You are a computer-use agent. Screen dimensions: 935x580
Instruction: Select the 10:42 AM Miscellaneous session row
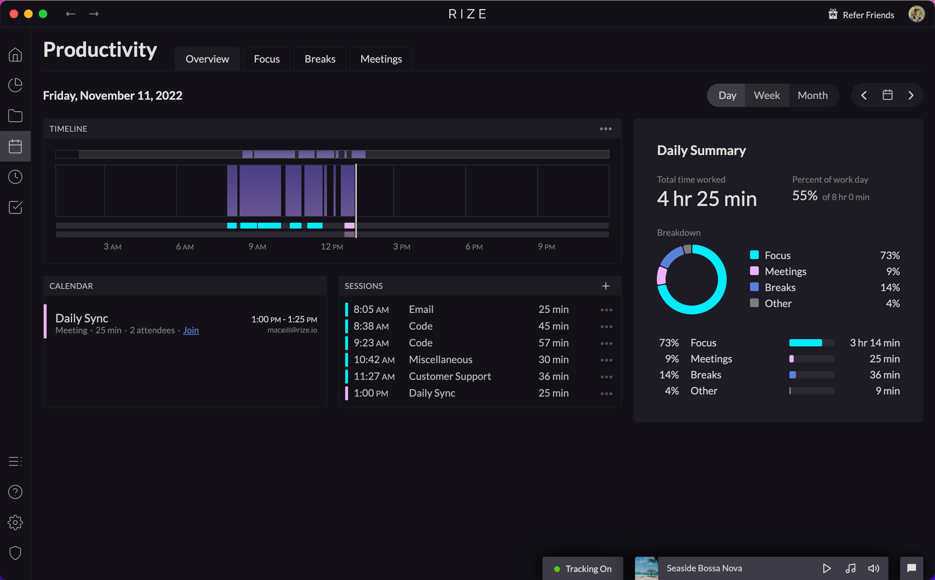pyautogui.click(x=480, y=360)
